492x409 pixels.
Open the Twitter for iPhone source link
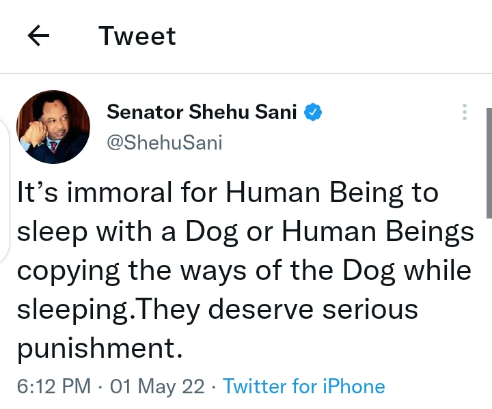pos(303,386)
